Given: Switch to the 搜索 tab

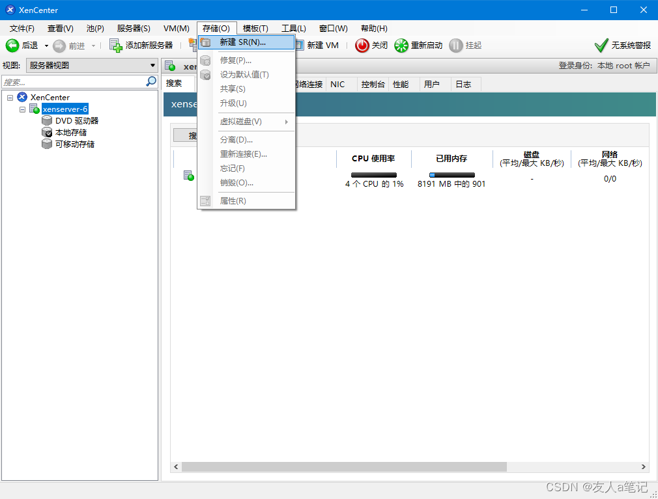Looking at the screenshot, I should click(178, 83).
